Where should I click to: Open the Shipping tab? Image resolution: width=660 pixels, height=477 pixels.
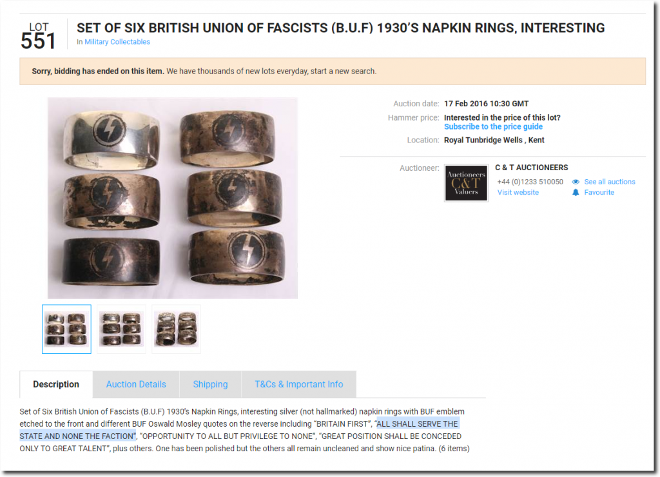click(211, 384)
